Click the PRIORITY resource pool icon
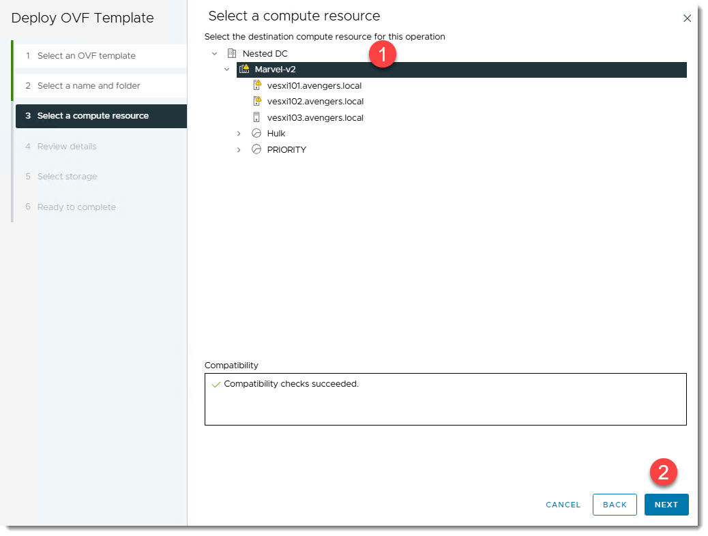 (256, 149)
